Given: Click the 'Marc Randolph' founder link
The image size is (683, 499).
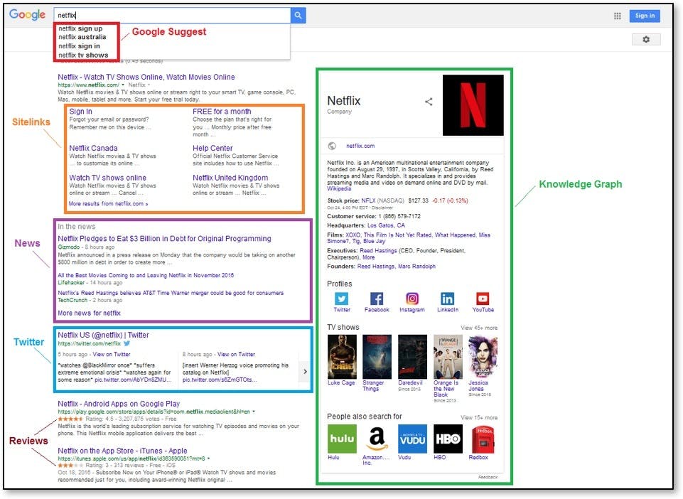Looking at the screenshot, I should coord(416,267).
